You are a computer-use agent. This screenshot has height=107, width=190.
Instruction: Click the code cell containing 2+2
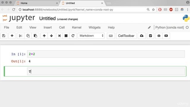[106, 54]
